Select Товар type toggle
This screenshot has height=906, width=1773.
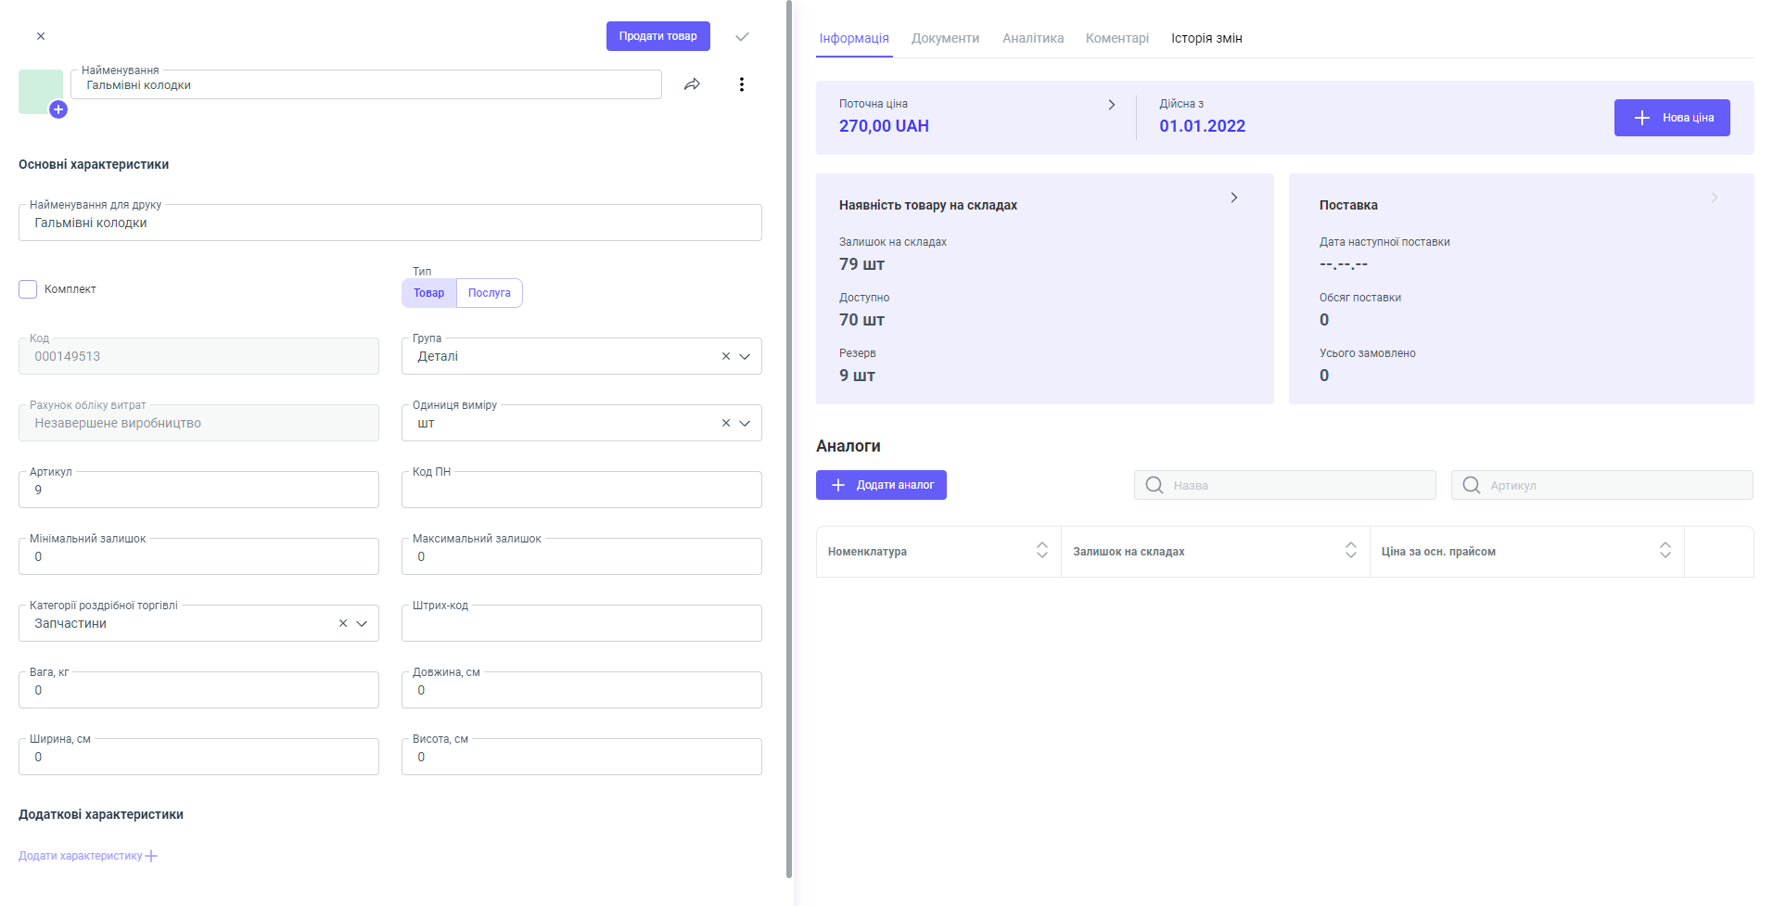click(428, 293)
